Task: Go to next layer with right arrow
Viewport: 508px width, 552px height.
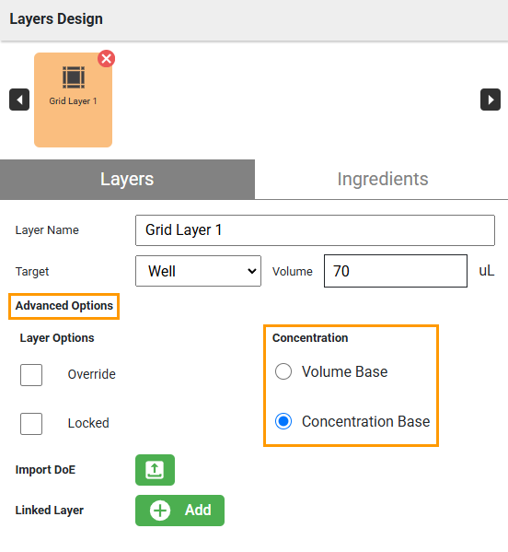Action: point(491,100)
